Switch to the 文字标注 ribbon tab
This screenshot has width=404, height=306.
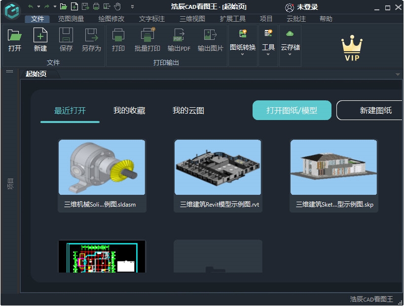pos(152,19)
